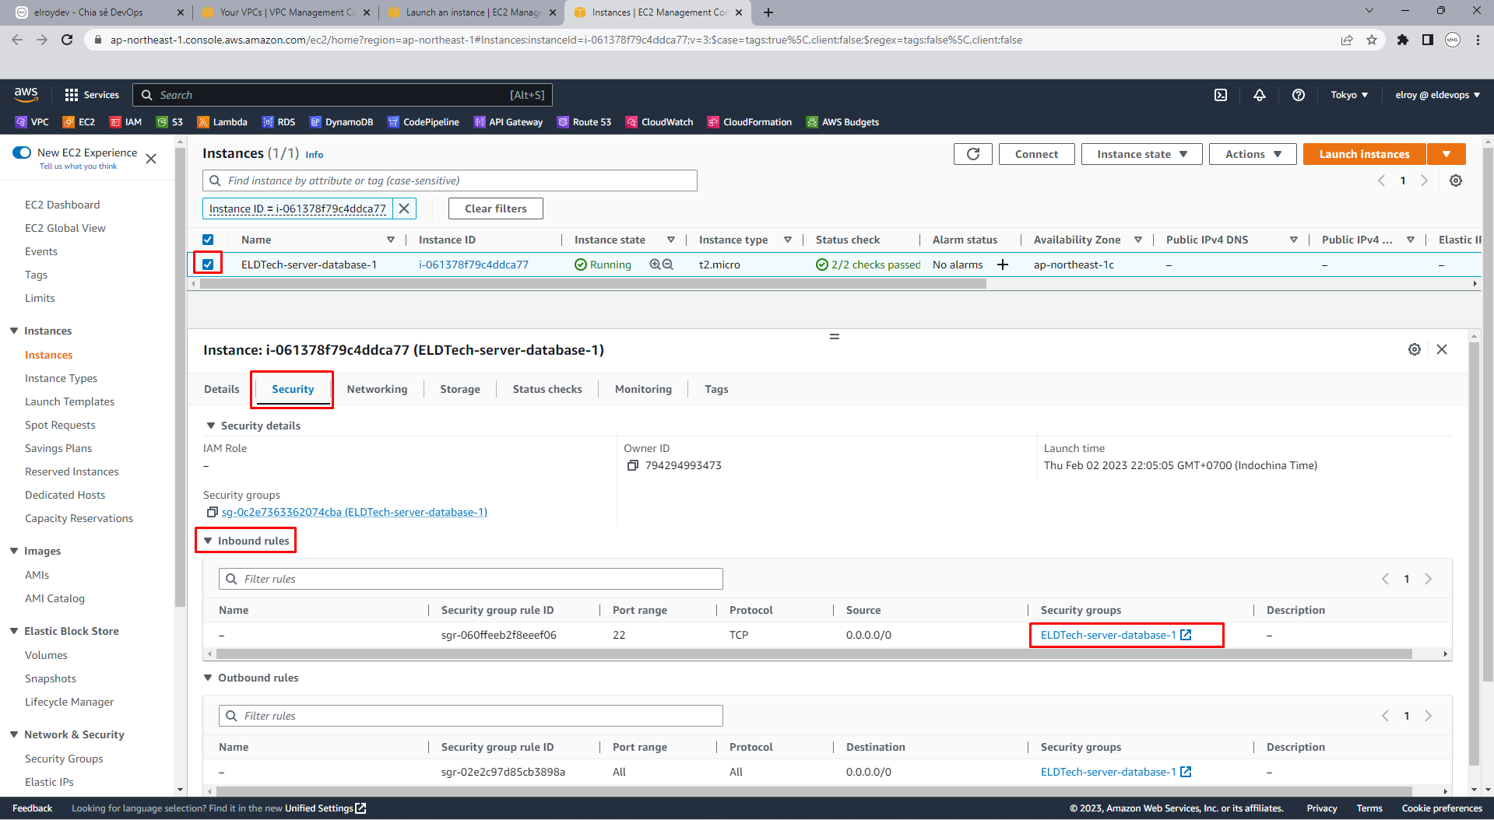Open instances table preferences gear

coord(1455,180)
